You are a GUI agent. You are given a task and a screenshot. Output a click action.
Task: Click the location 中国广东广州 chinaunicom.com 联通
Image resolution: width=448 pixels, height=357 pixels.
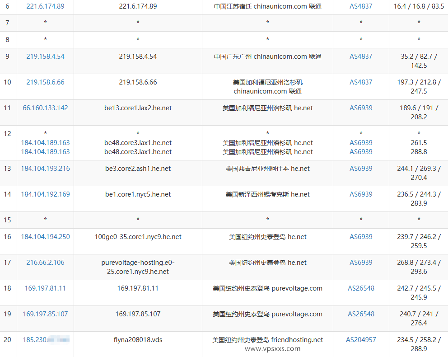pyautogui.click(x=268, y=56)
